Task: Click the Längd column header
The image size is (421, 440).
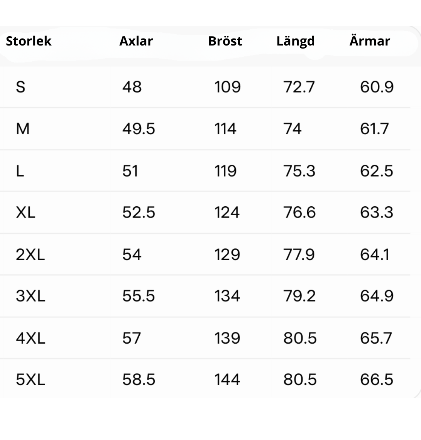Action: [296, 42]
